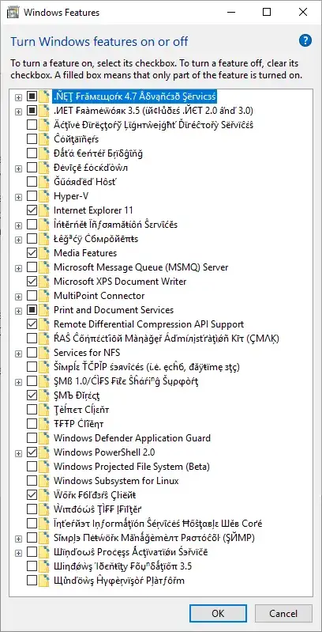Click folder icon beside Windows Defender Application Guard
The height and width of the screenshot is (632, 322).
pyautogui.click(x=45, y=438)
